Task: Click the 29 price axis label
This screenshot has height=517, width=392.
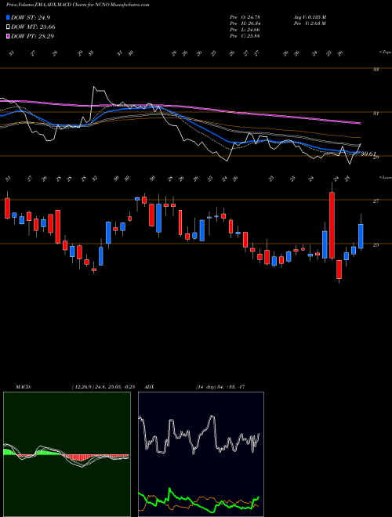Action: pos(376,157)
